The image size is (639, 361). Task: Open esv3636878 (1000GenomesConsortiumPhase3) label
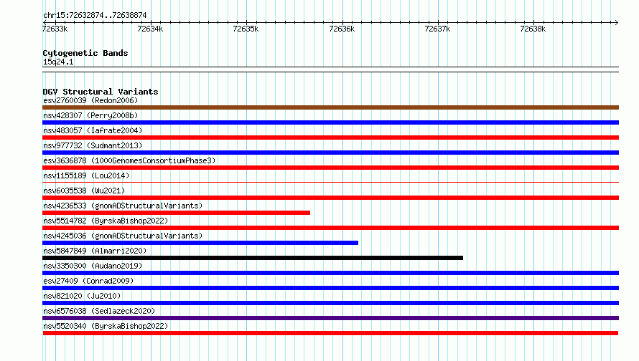[129, 160]
